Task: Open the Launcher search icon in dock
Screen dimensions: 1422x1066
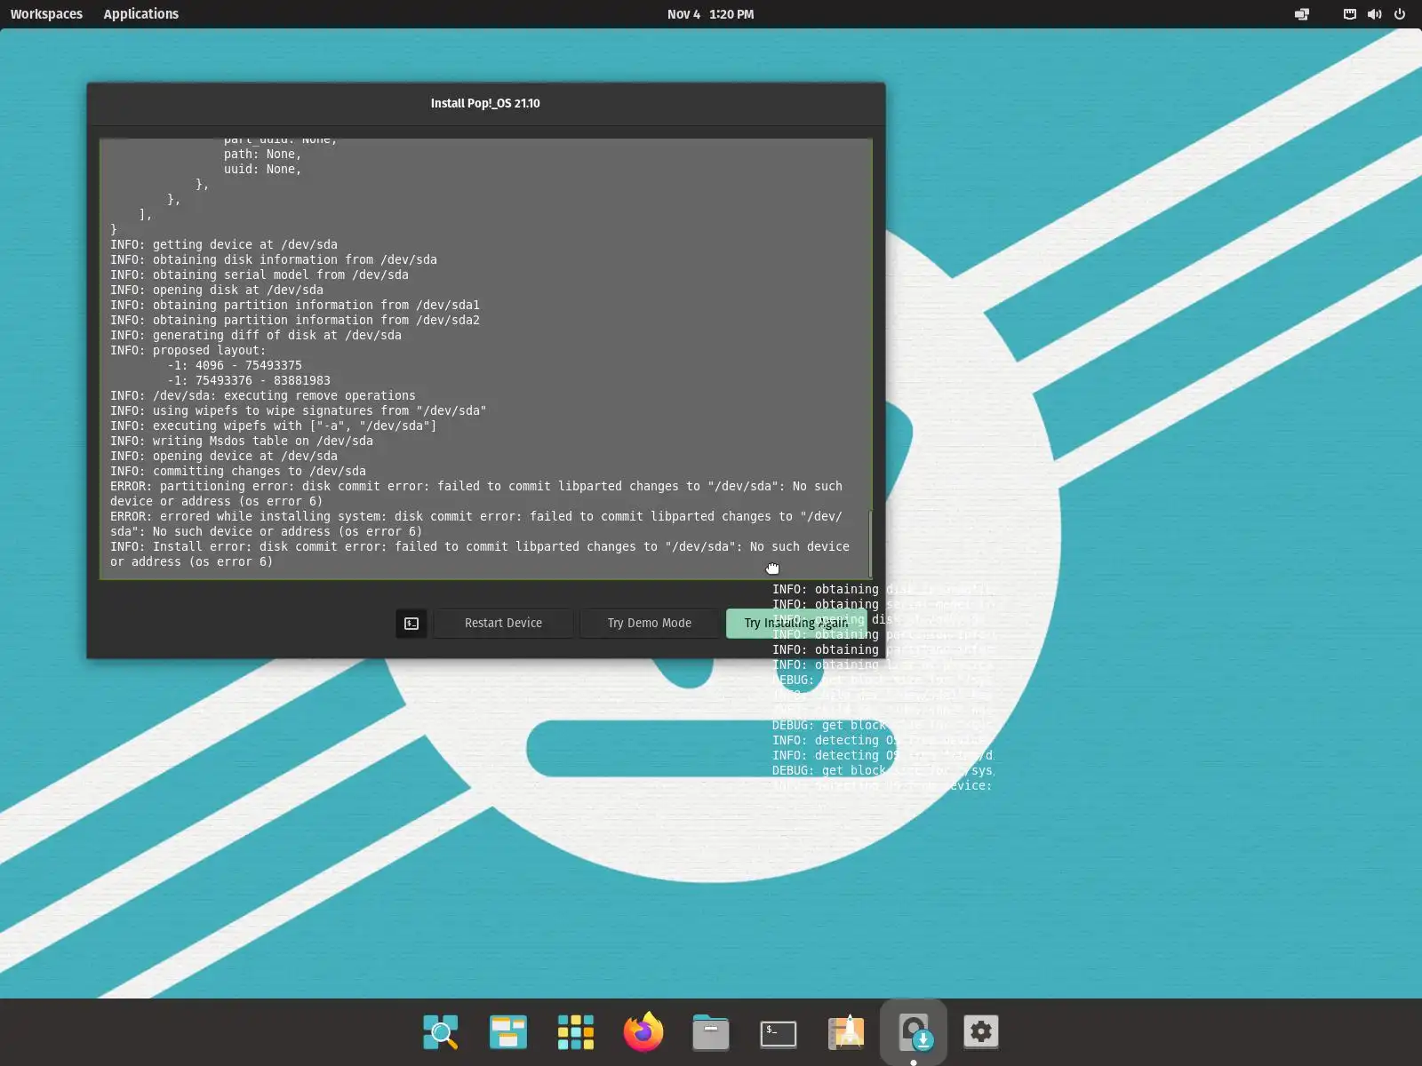Action: [x=441, y=1032]
